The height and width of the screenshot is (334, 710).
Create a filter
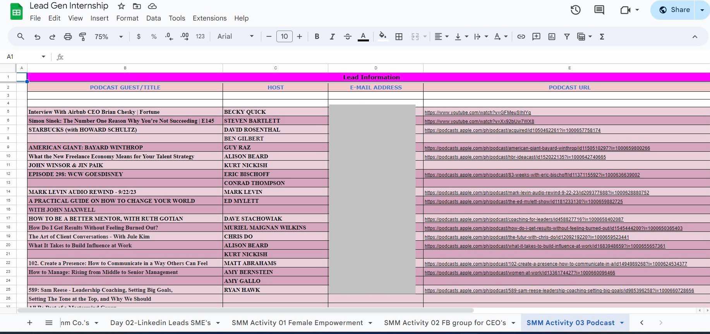[567, 37]
